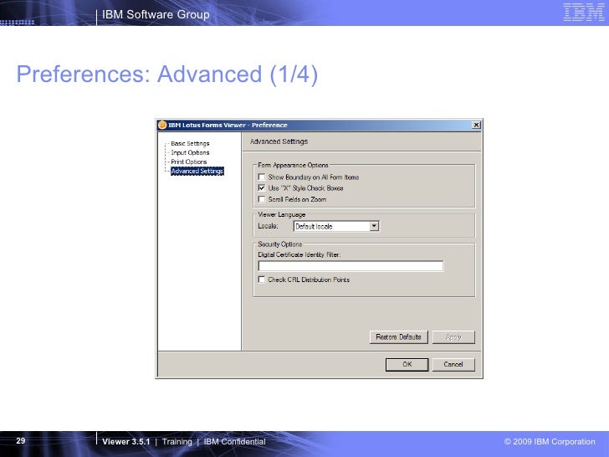The image size is (609, 457).
Task: Click the slide number 29
Action: click(x=21, y=440)
